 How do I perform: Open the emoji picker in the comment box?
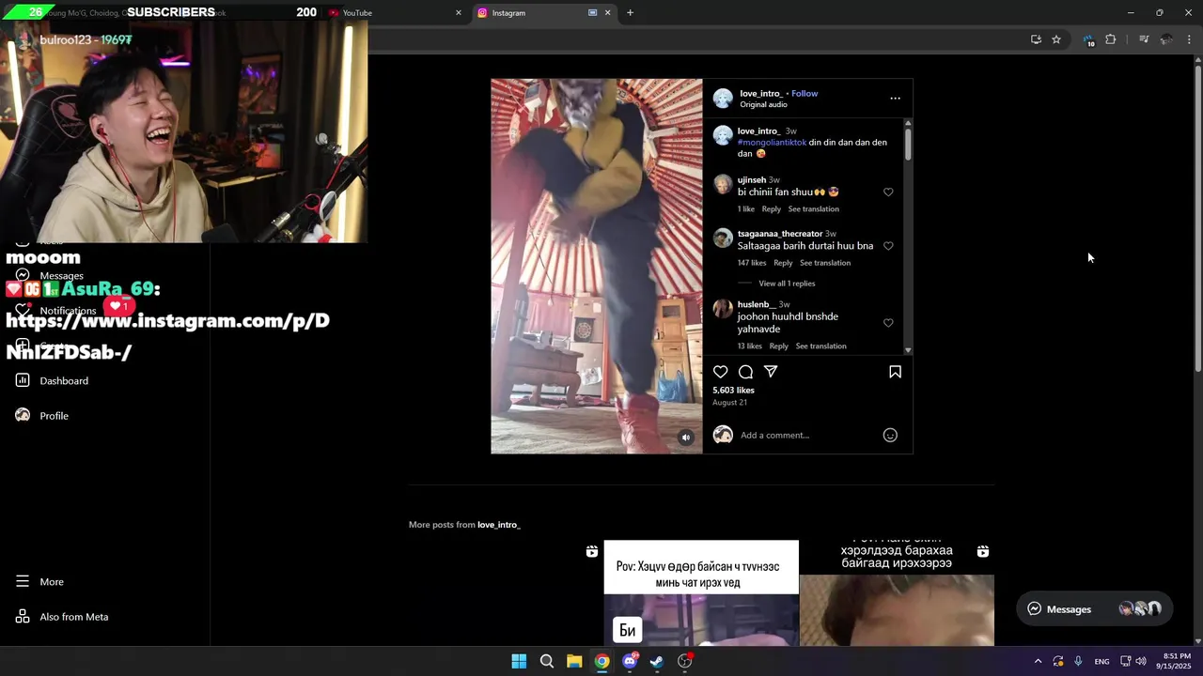(x=890, y=435)
